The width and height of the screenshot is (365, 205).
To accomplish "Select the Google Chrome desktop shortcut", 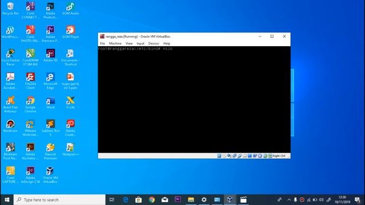I will [x=30, y=104].
